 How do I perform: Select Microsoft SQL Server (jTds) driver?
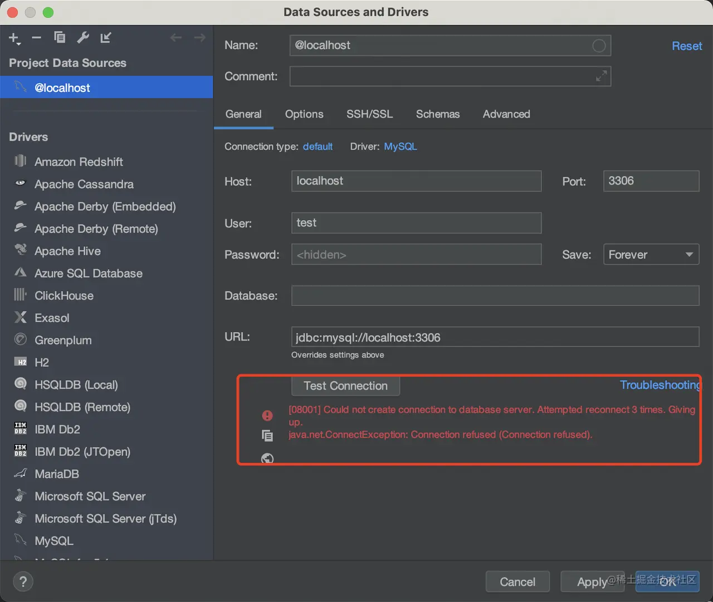tap(106, 518)
